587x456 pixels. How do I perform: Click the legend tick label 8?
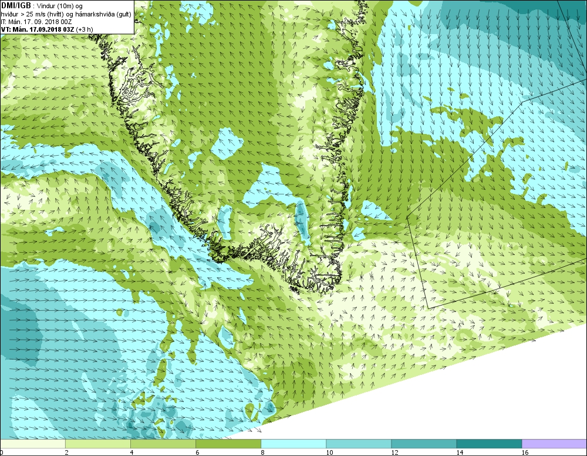click(262, 452)
